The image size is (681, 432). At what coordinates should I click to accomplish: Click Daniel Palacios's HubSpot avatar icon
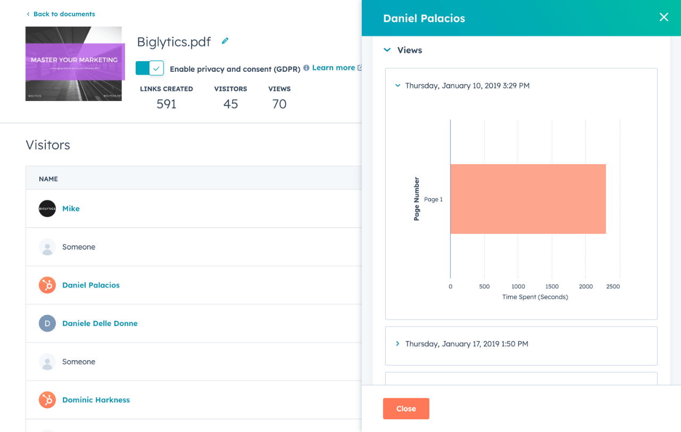coord(47,285)
